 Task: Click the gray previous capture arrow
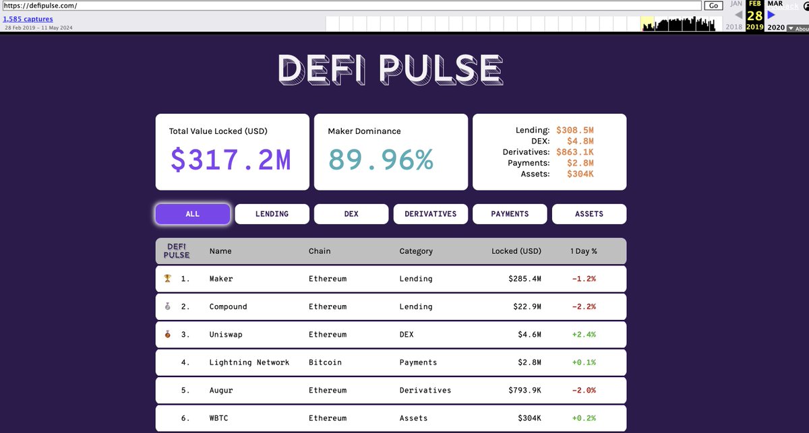(738, 15)
